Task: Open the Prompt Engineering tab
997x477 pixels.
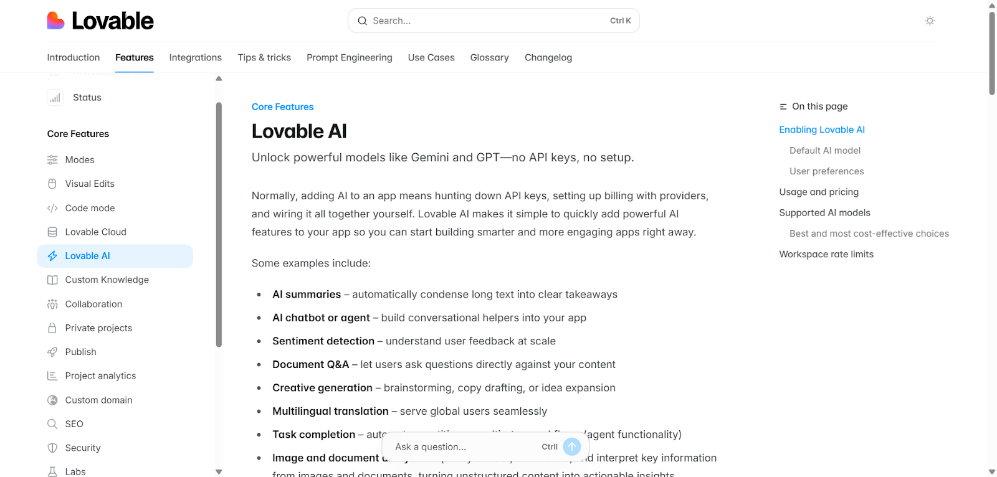Action: 350,57
